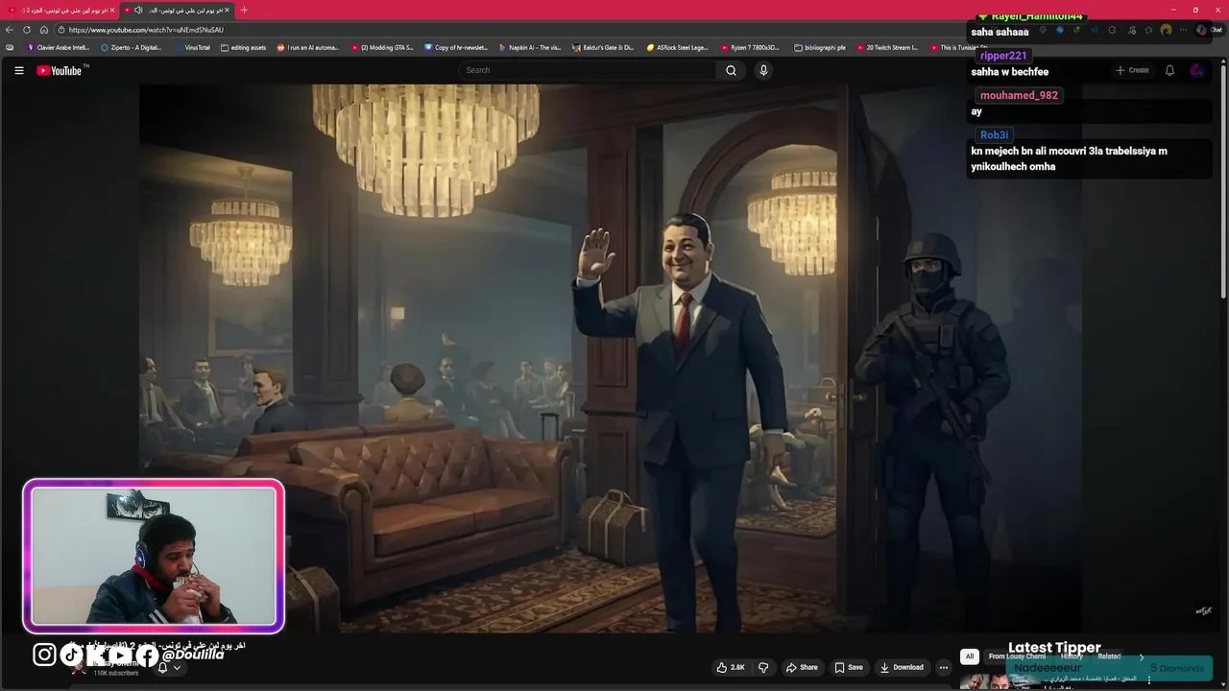
Task: Open (2) Modding GTA S... bookmark
Action: (382, 47)
